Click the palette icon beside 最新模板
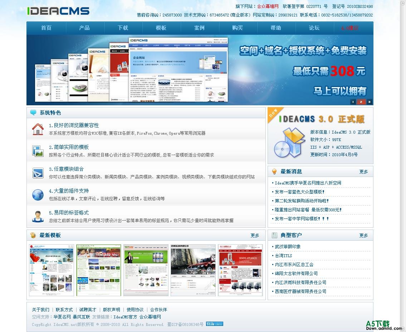This screenshot has height=332, width=406. [x=33, y=235]
